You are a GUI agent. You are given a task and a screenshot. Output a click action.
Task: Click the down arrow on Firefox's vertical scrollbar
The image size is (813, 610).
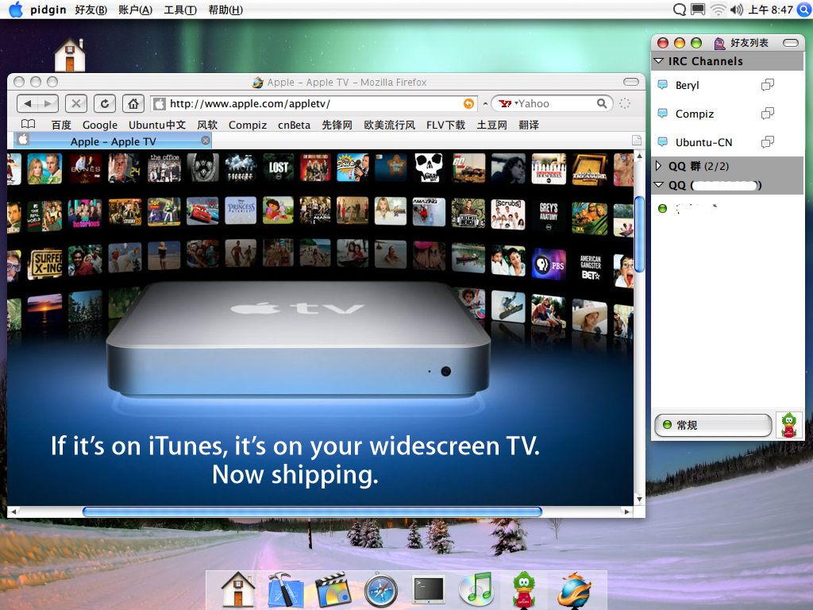pos(639,499)
